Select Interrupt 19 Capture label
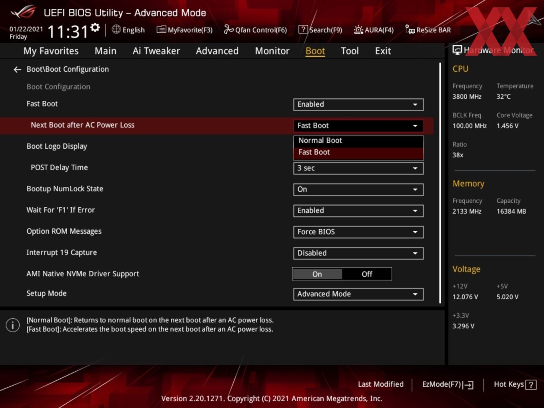 pos(62,252)
